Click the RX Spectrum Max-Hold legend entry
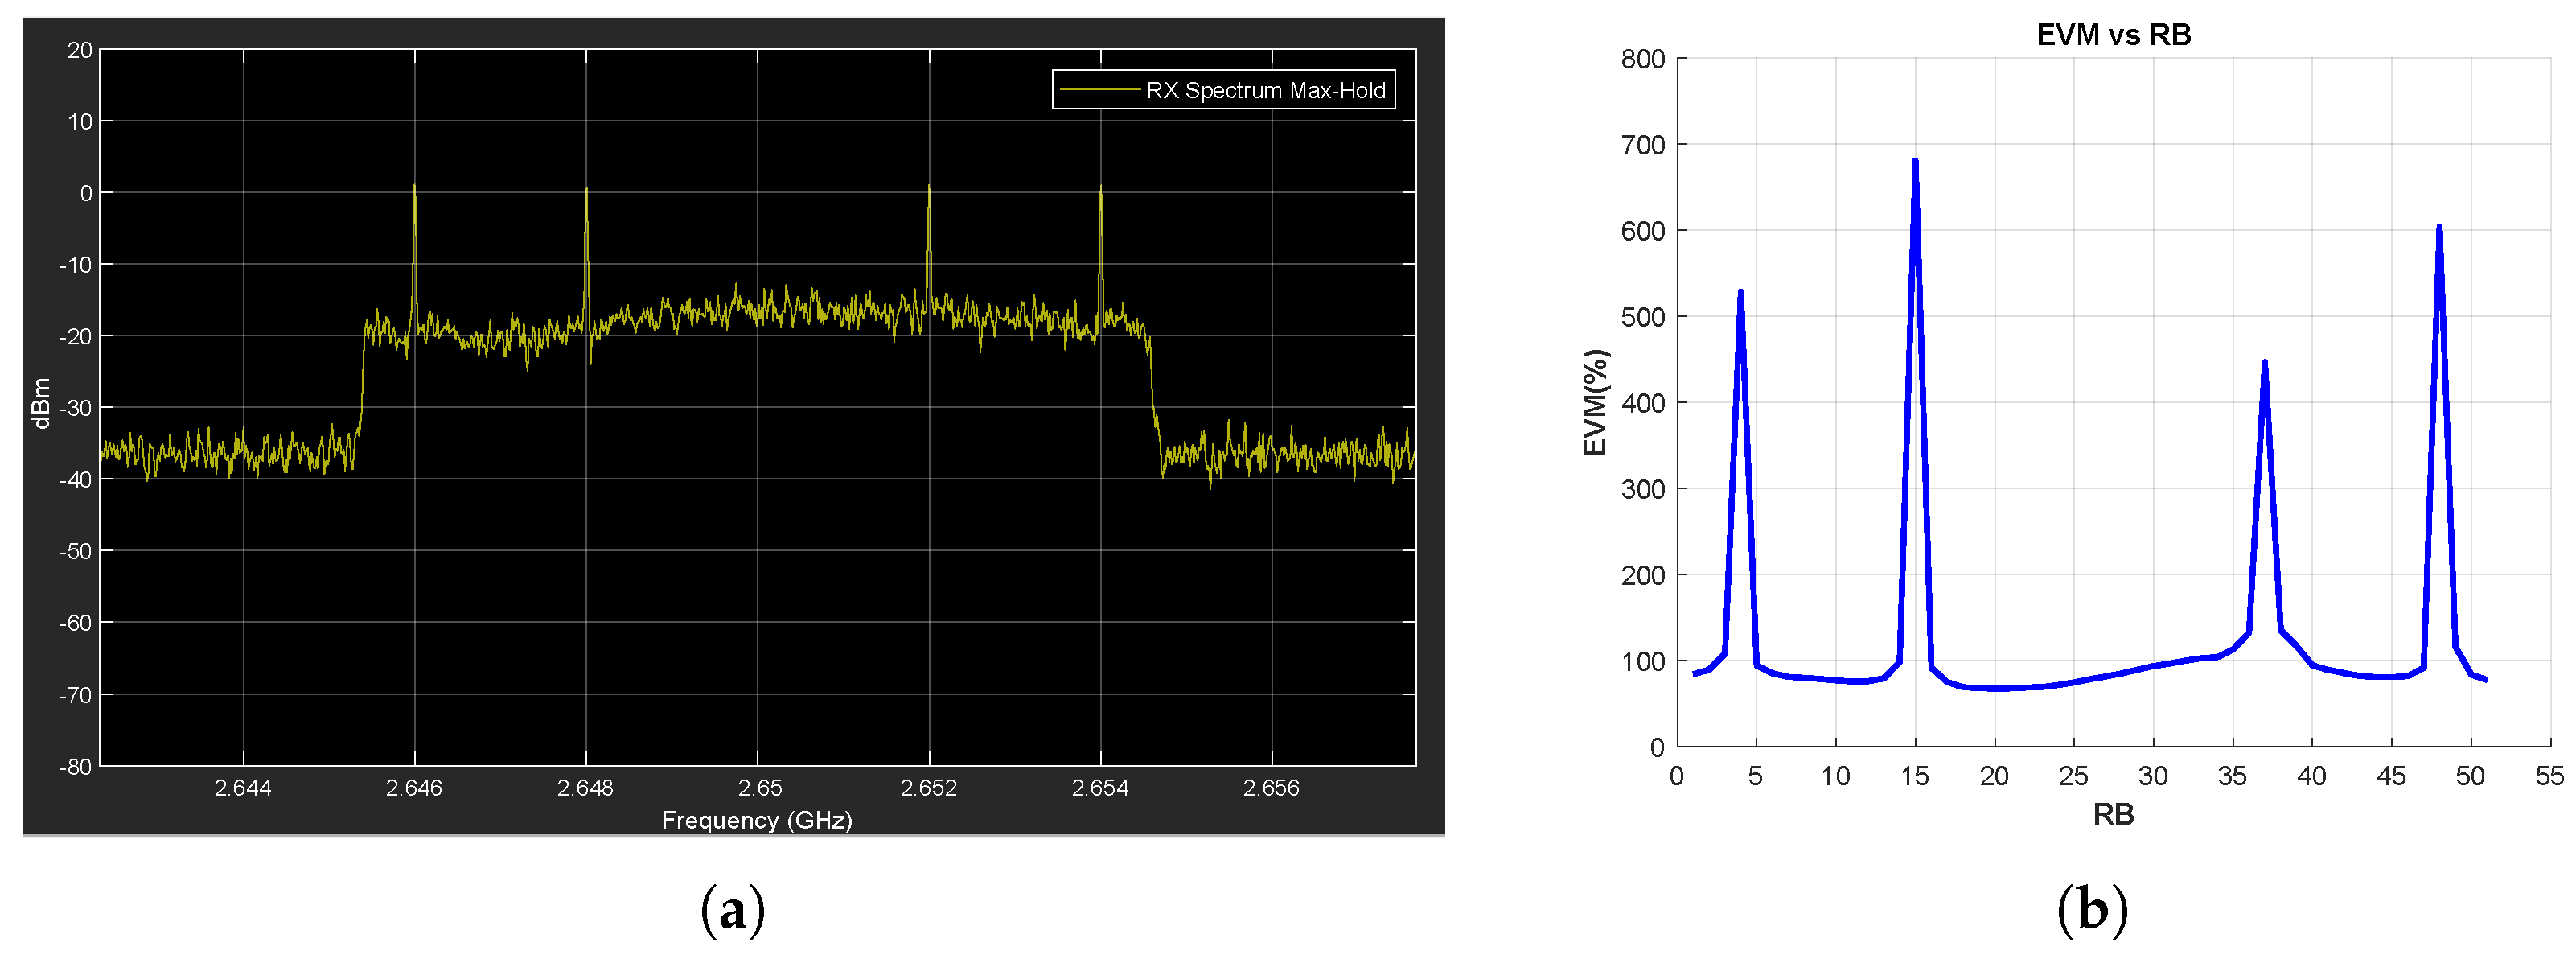This screenshot has height=959, width=2576. click(x=1265, y=90)
